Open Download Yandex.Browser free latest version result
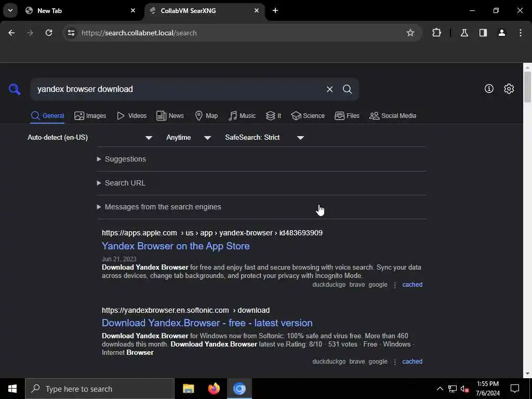Image resolution: width=532 pixels, height=399 pixels. coord(207,323)
